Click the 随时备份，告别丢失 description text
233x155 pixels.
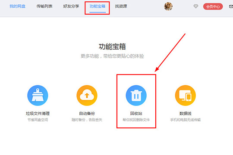tap(87, 120)
